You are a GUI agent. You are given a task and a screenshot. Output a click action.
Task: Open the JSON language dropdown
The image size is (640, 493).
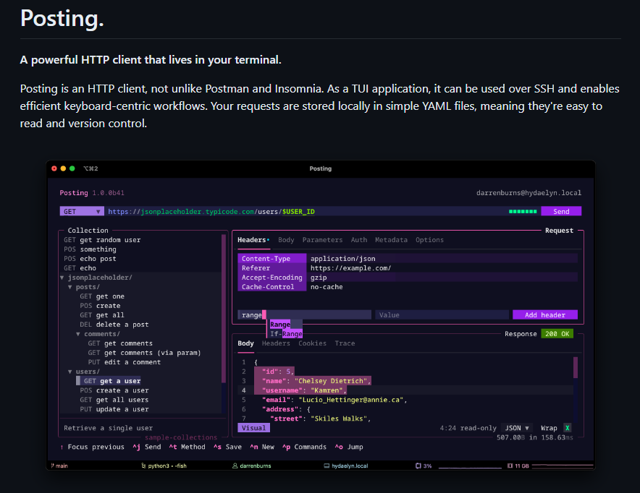pyautogui.click(x=517, y=428)
